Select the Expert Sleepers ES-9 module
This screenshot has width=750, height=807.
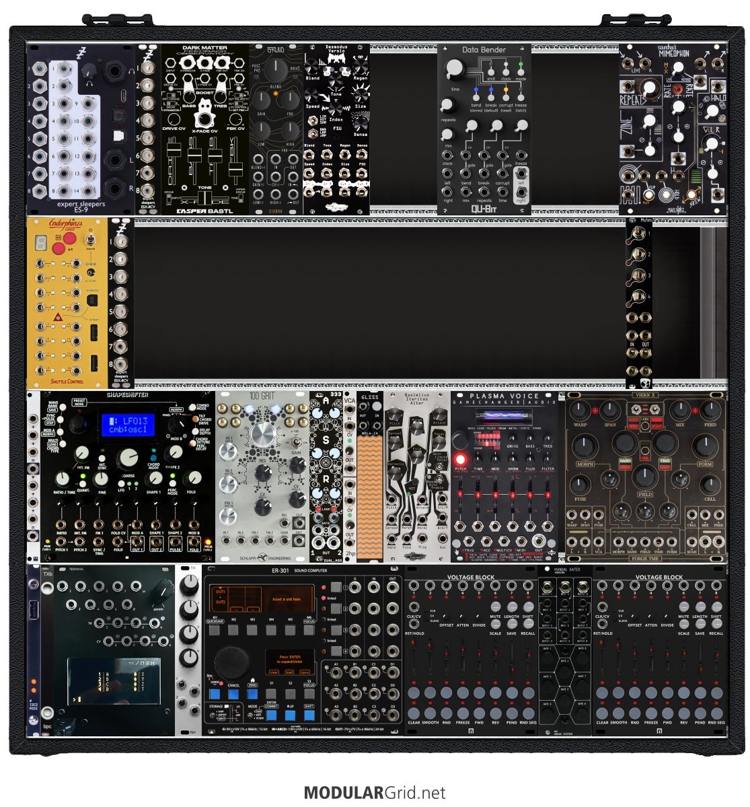point(81,129)
